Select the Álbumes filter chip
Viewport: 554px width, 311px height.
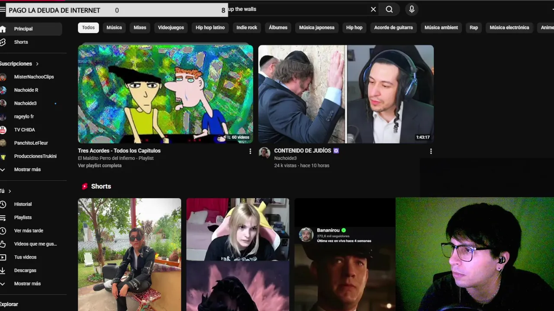pyautogui.click(x=278, y=28)
